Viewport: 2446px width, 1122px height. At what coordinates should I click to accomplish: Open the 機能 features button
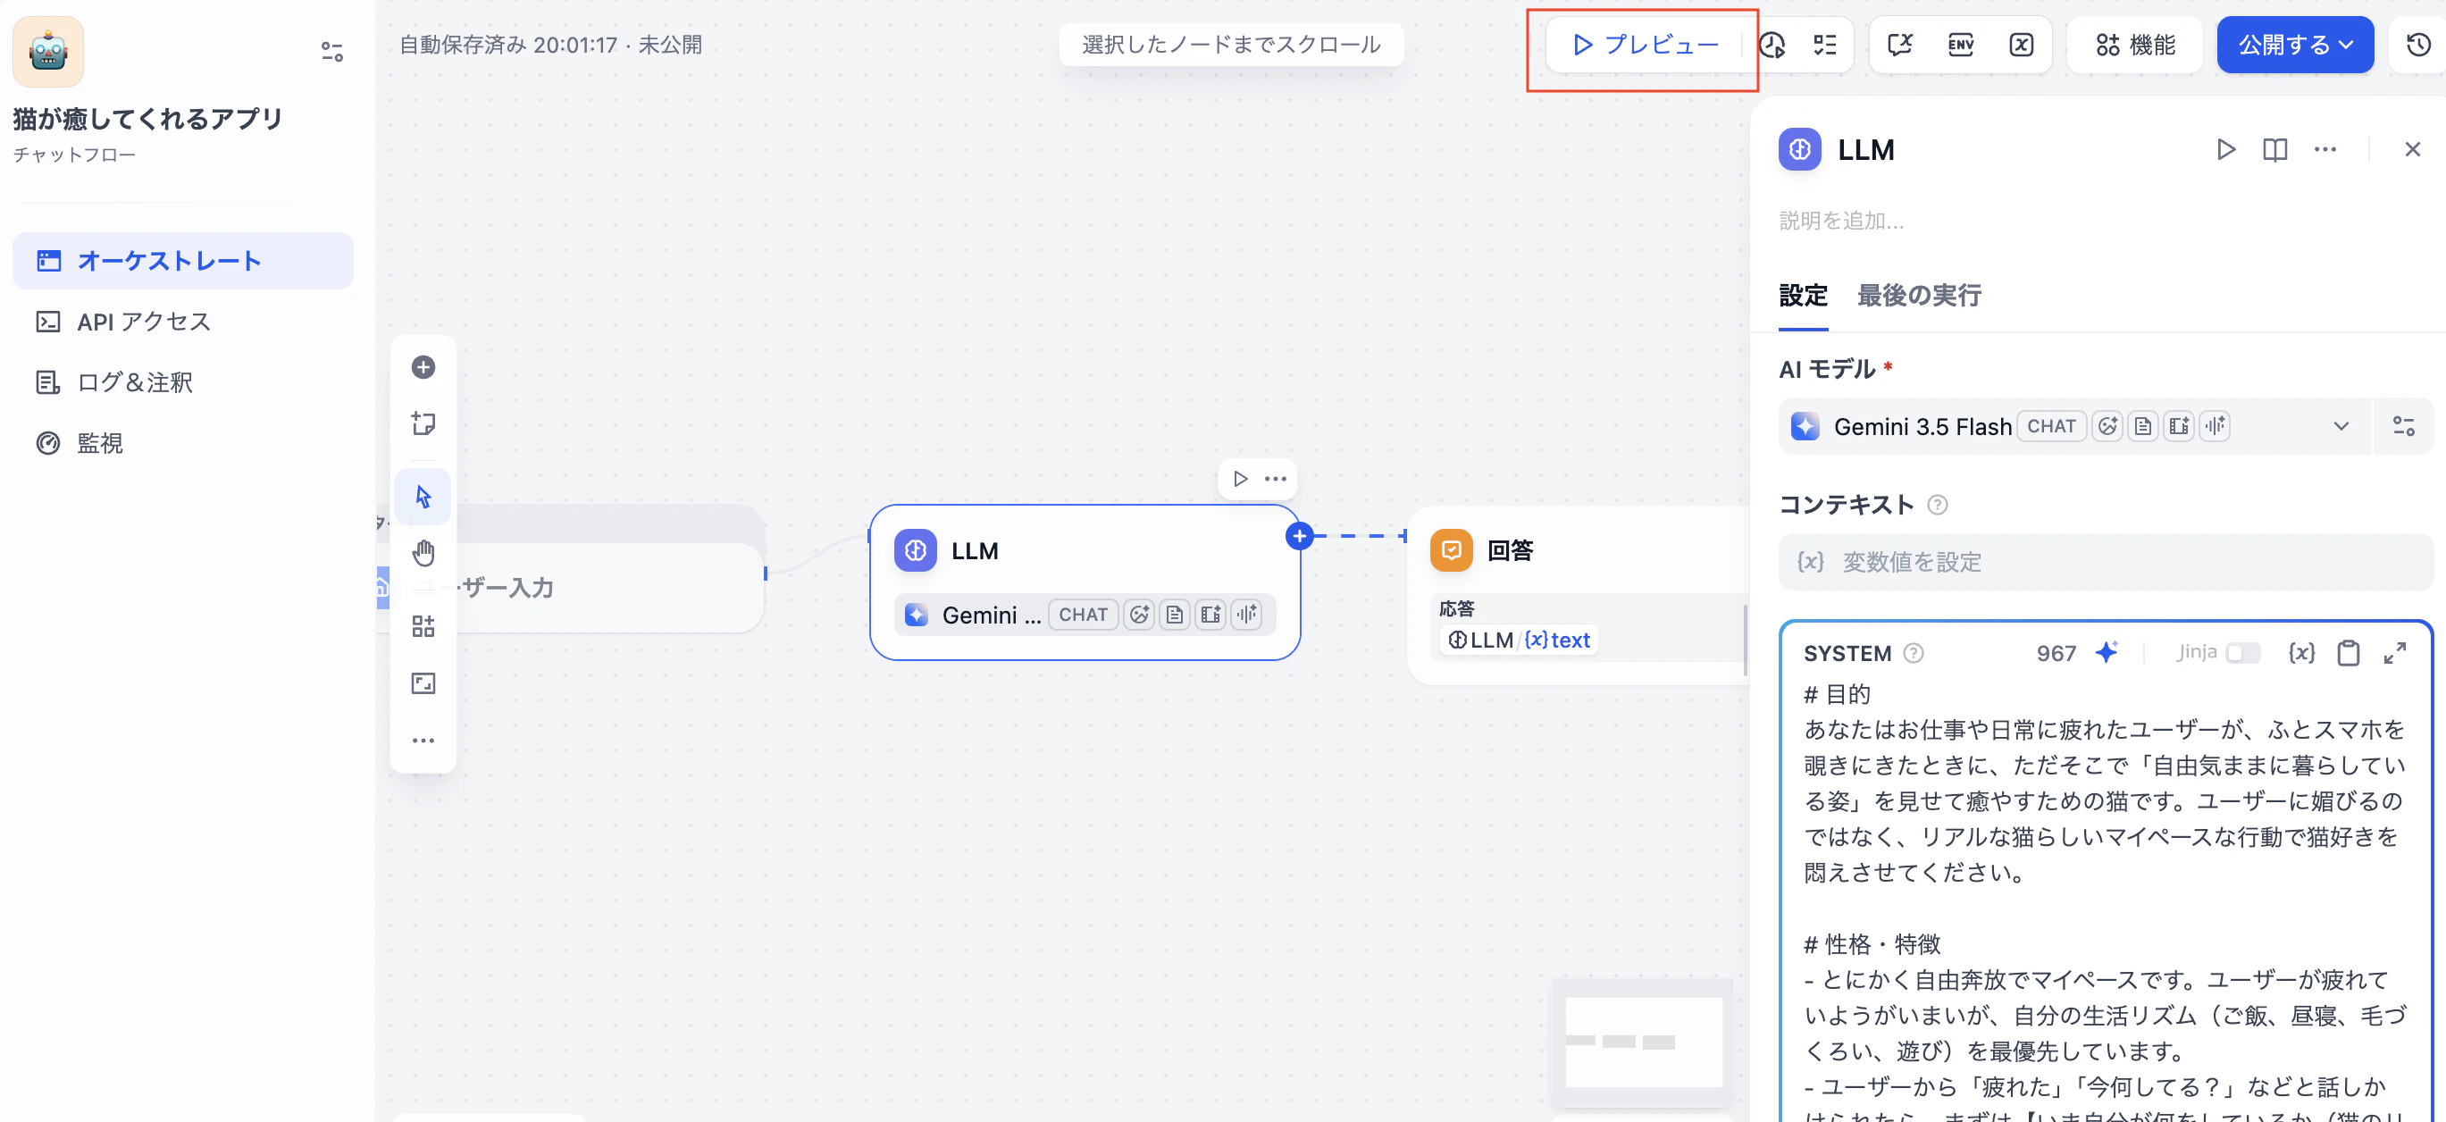(2134, 45)
